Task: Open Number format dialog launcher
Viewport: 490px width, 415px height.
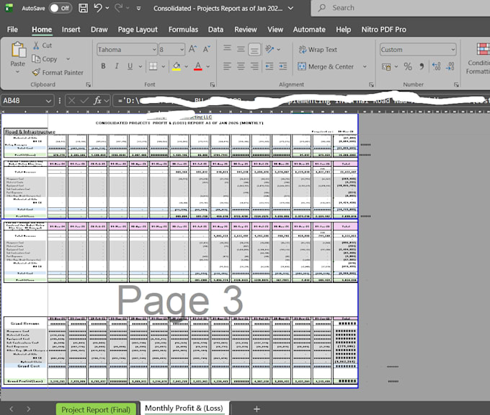Action: [x=456, y=84]
